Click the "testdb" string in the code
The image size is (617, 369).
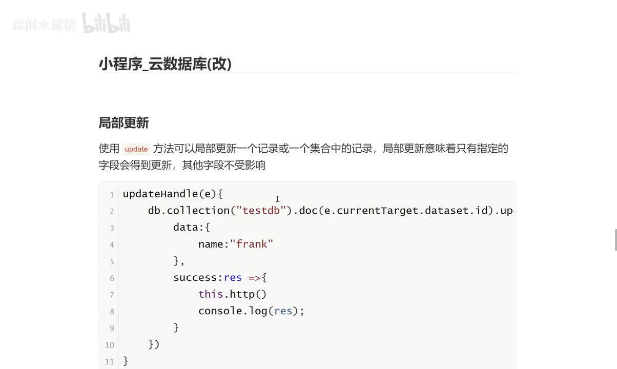coord(260,211)
